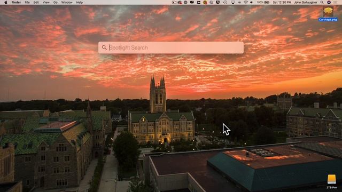342x192 pixels.
Task: Click the volume speaker icon
Action: (252, 2)
